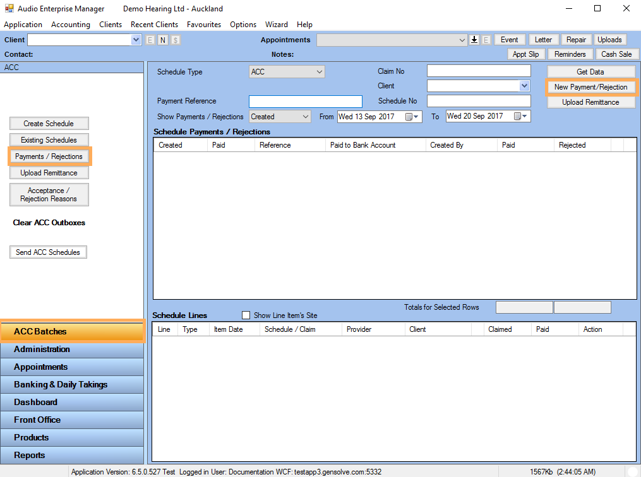641x477 pixels.
Task: Open the Appointments dropdown list
Action: coord(462,40)
